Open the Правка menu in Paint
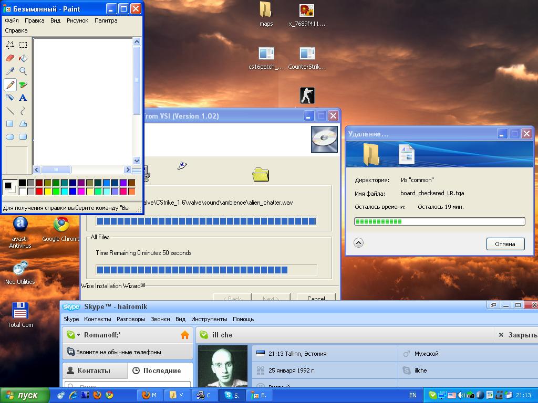This screenshot has width=538, height=403. [34, 20]
